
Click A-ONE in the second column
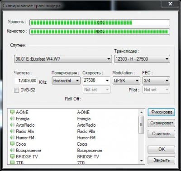(x=83, y=112)
